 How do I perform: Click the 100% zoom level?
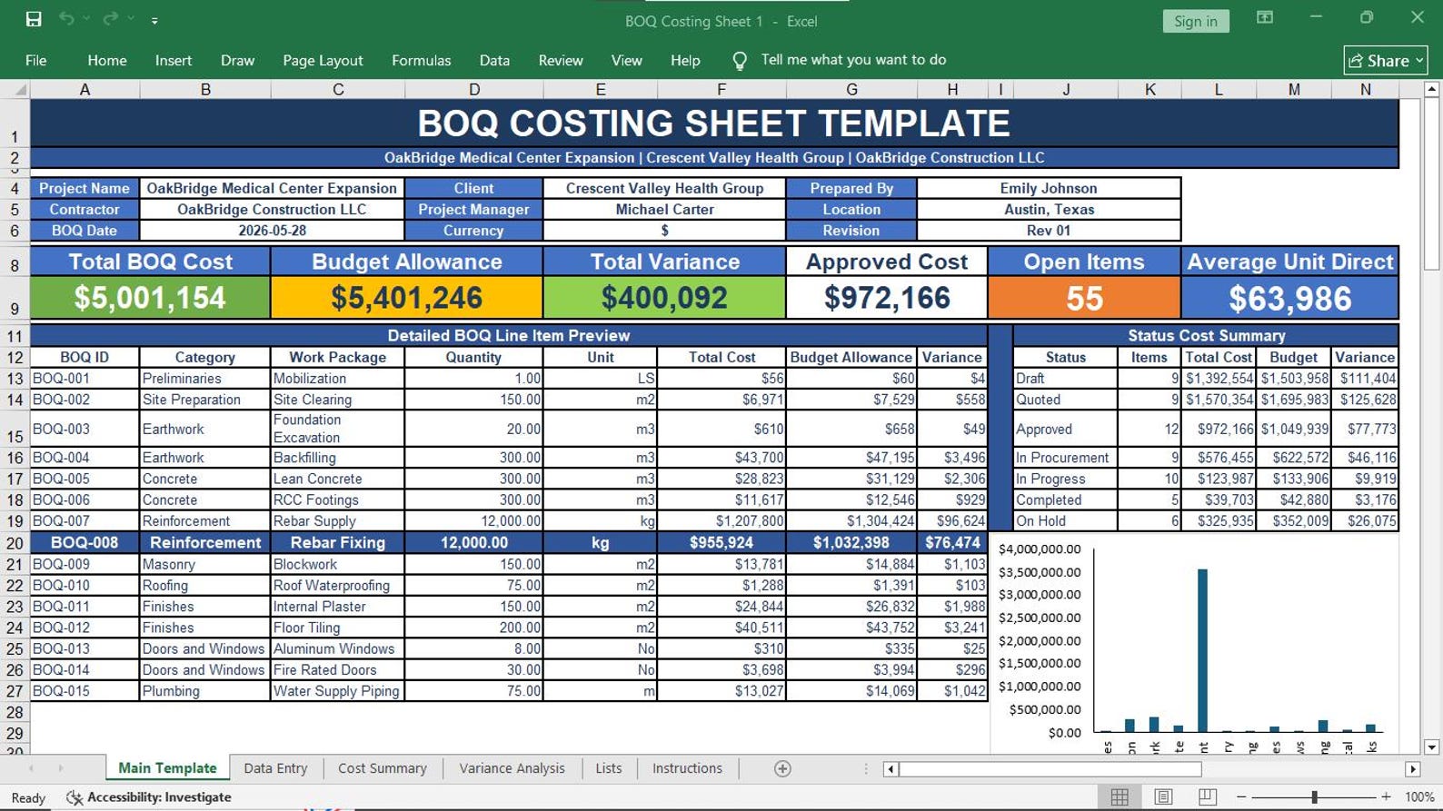point(1419,796)
